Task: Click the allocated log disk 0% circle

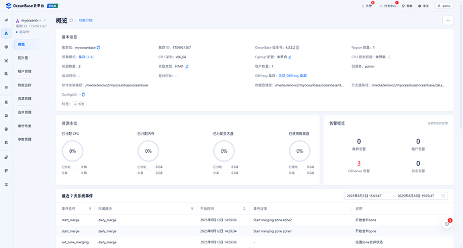Action: (x=224, y=151)
